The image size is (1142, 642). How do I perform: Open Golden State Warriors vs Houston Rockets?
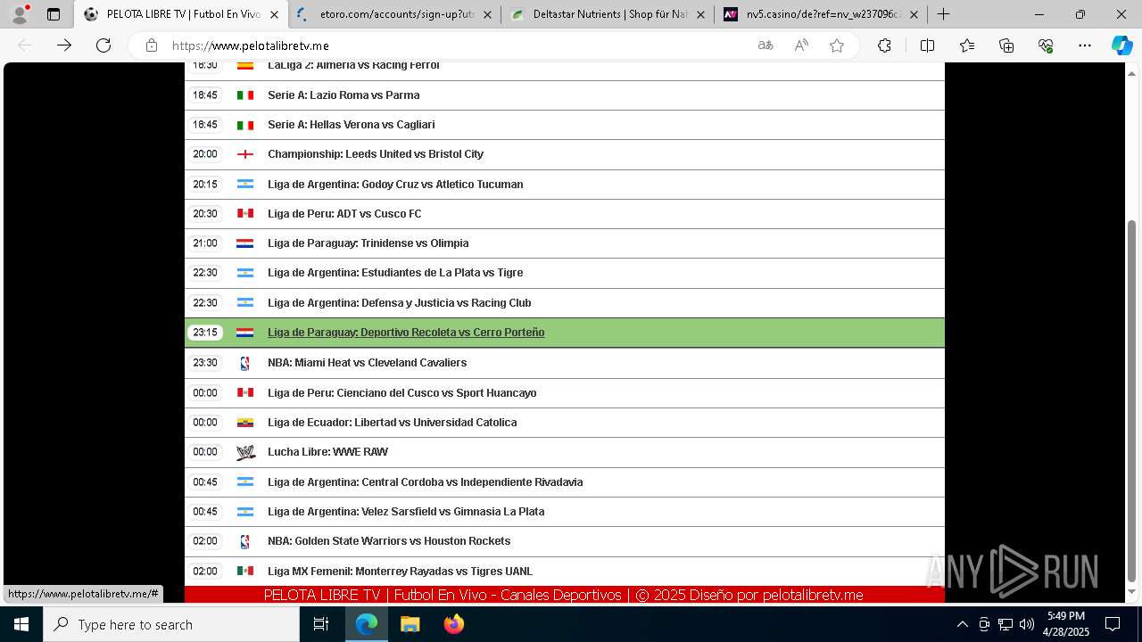[x=389, y=541]
